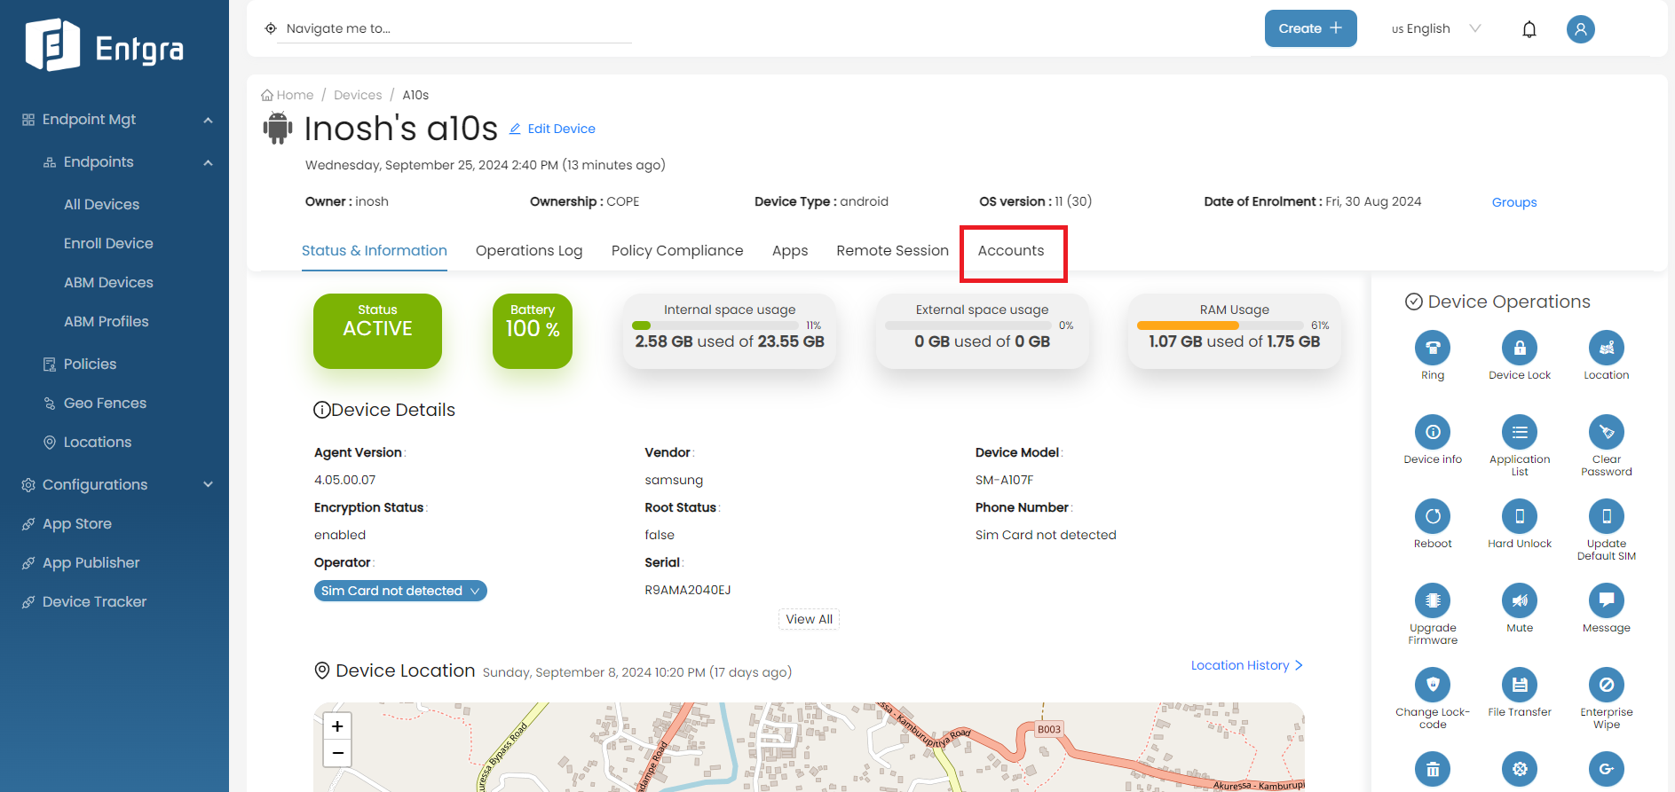The height and width of the screenshot is (792, 1675).
Task: Go to All Devices in sidebar
Action: coord(101,205)
